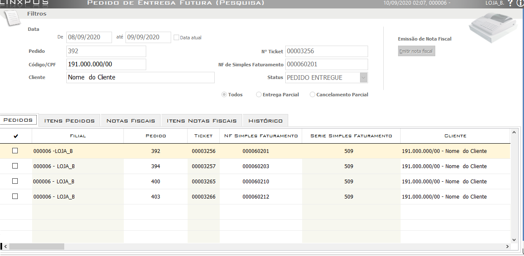Viewport: 524px width, 256px height.
Task: Select ticket cell 00003266
Action: [204, 197]
